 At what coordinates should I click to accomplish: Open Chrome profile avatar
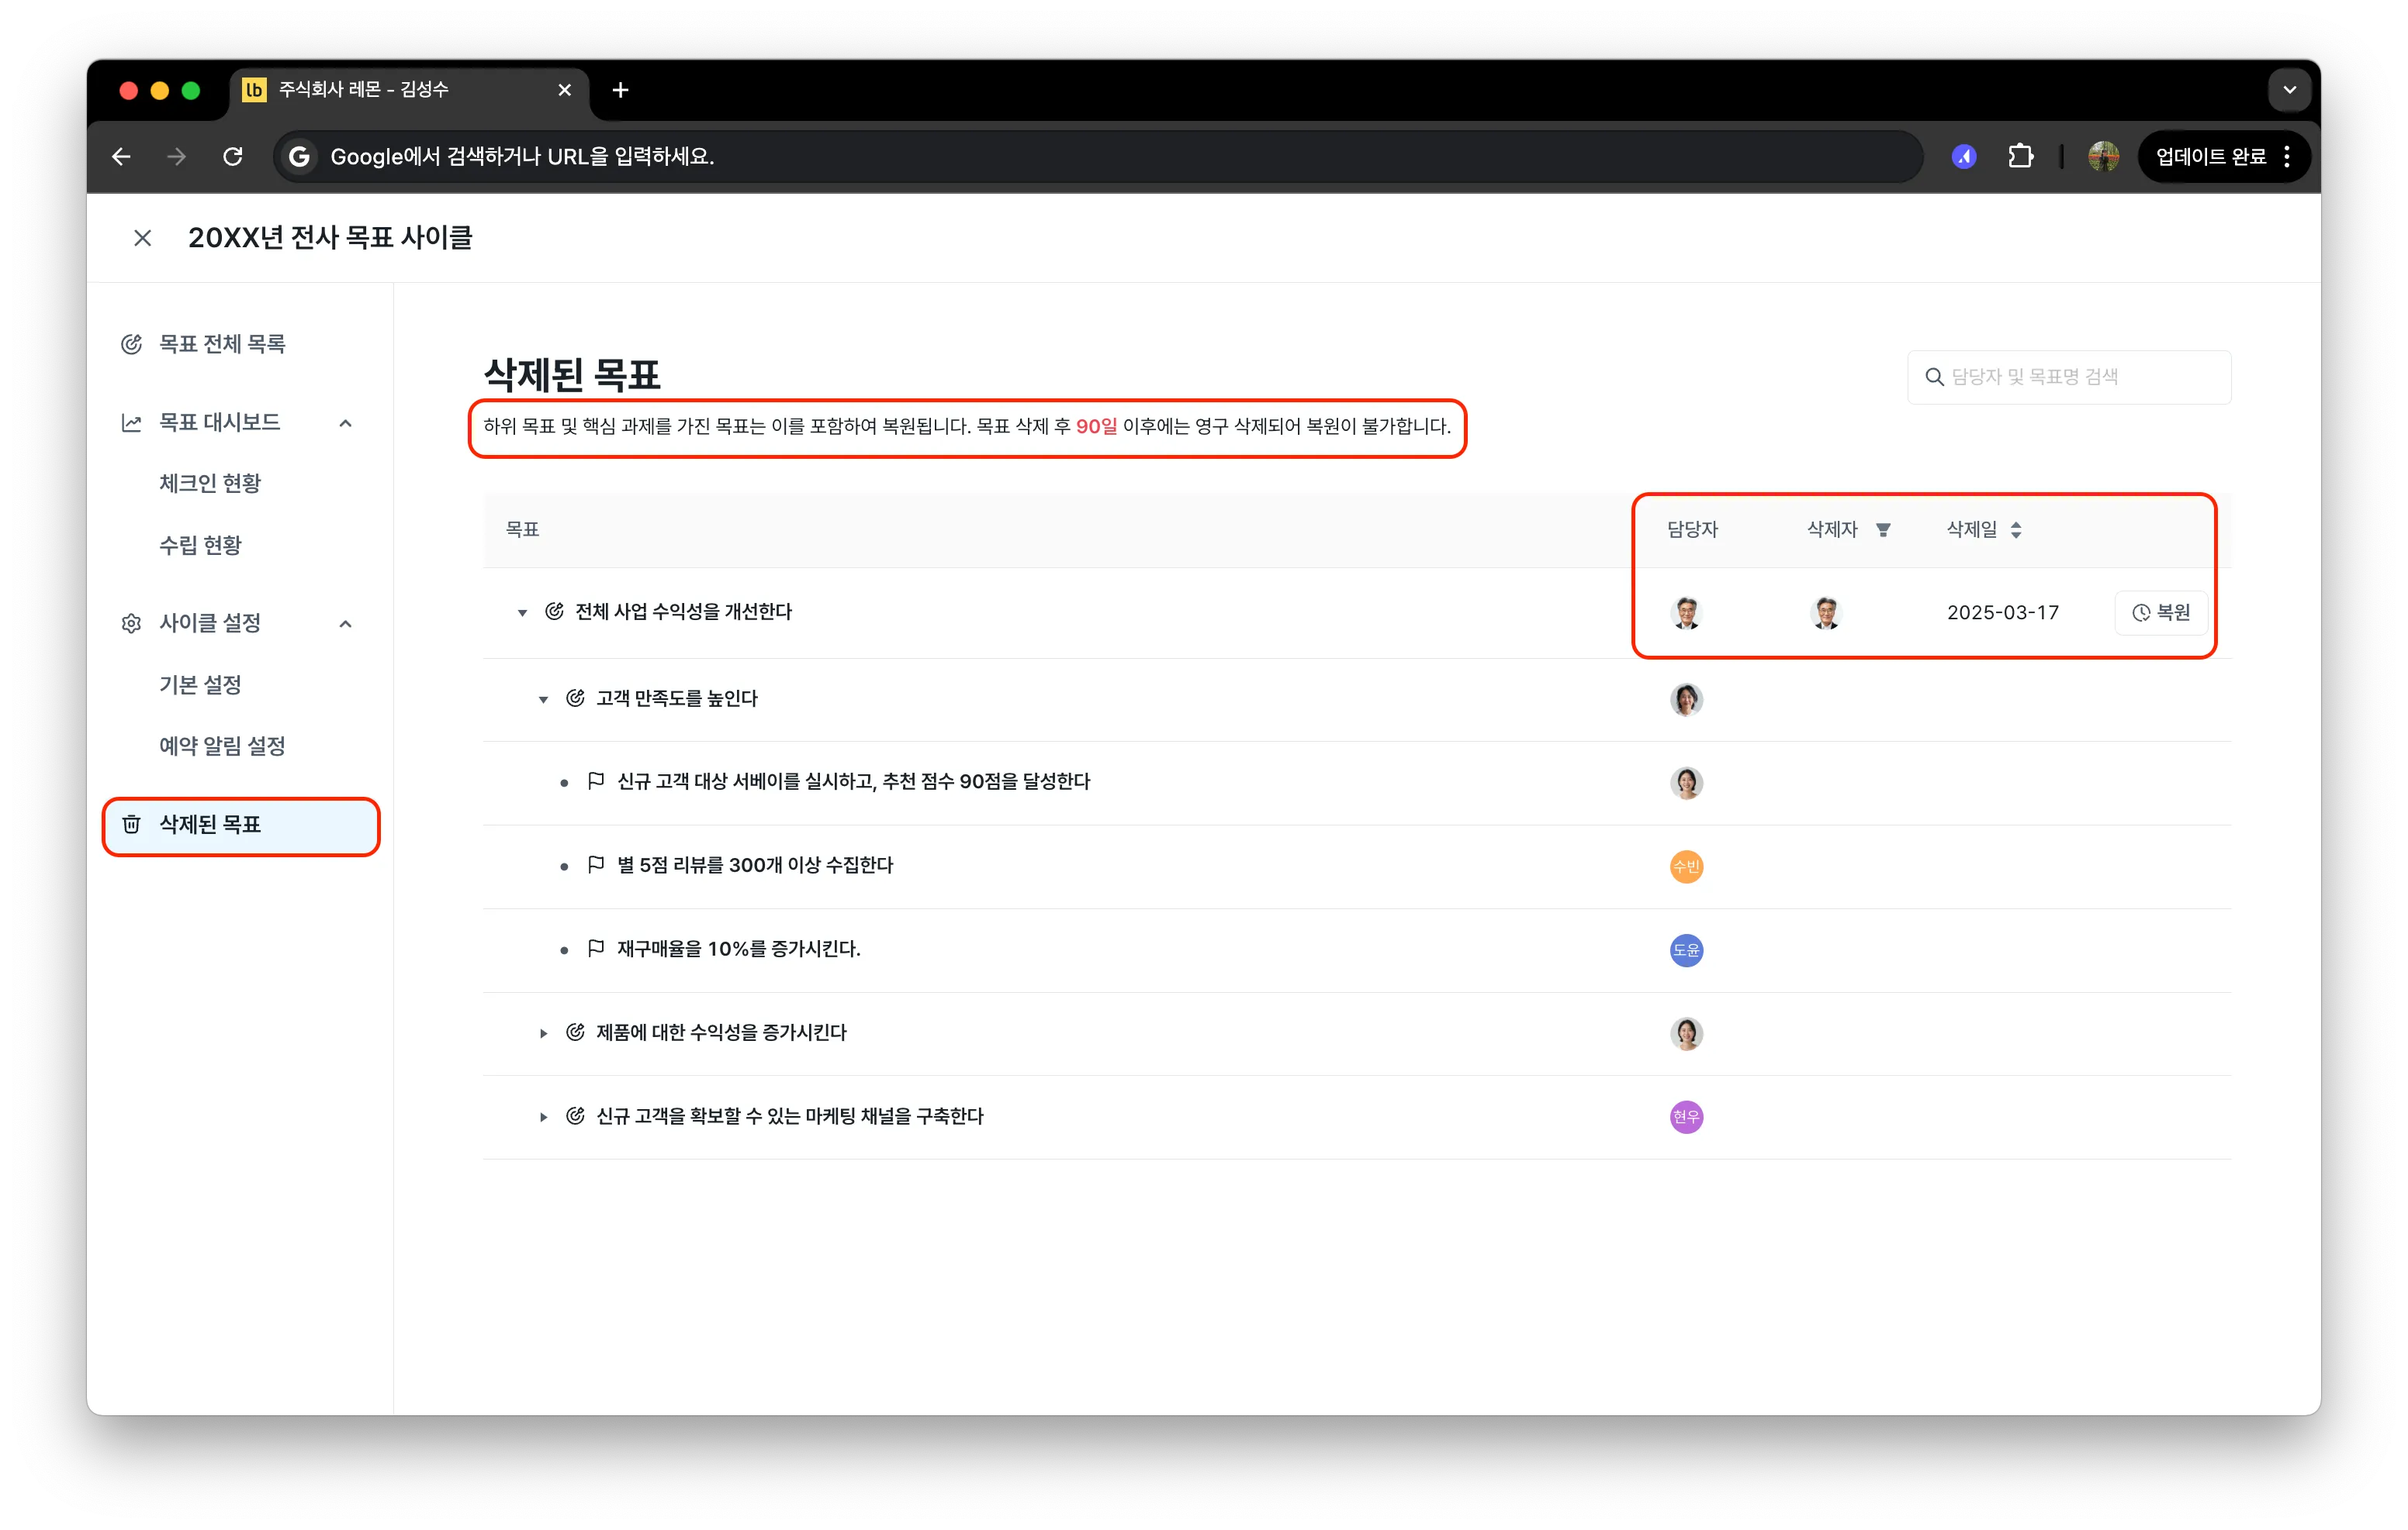pyautogui.click(x=2103, y=157)
